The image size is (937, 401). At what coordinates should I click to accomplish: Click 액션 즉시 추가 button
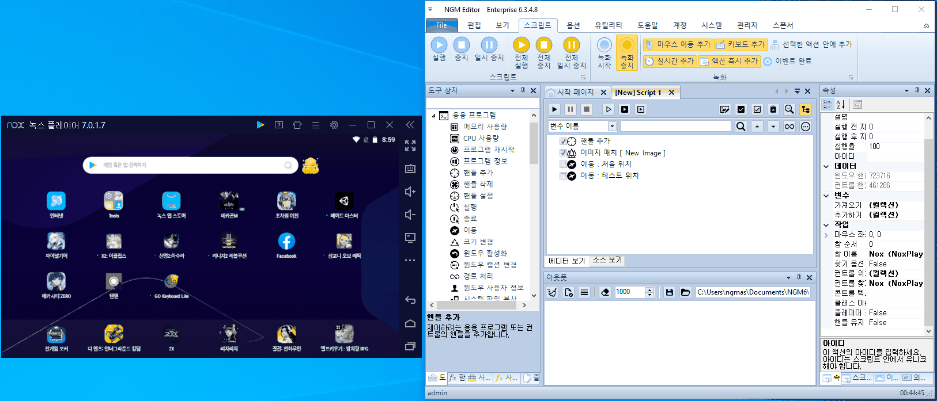729,61
